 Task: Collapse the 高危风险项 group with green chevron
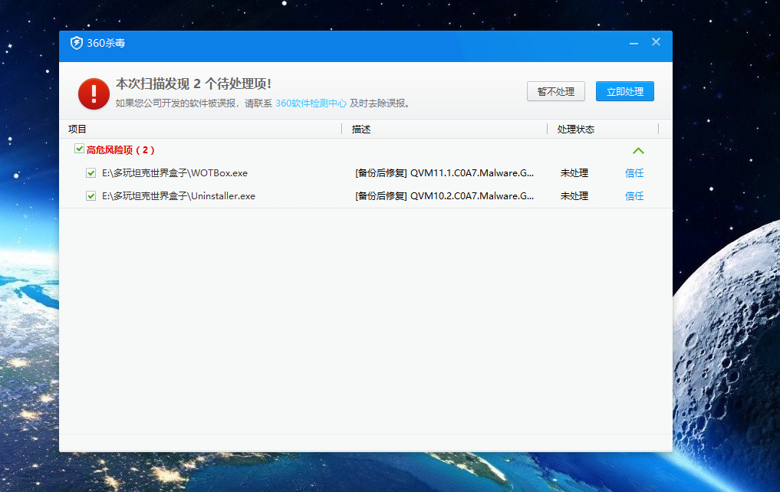638,150
